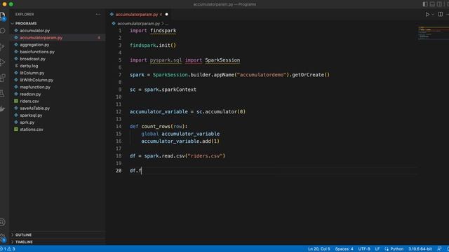The width and height of the screenshot is (449, 252).
Task: Open the Accounts icon
Action: coord(3,222)
